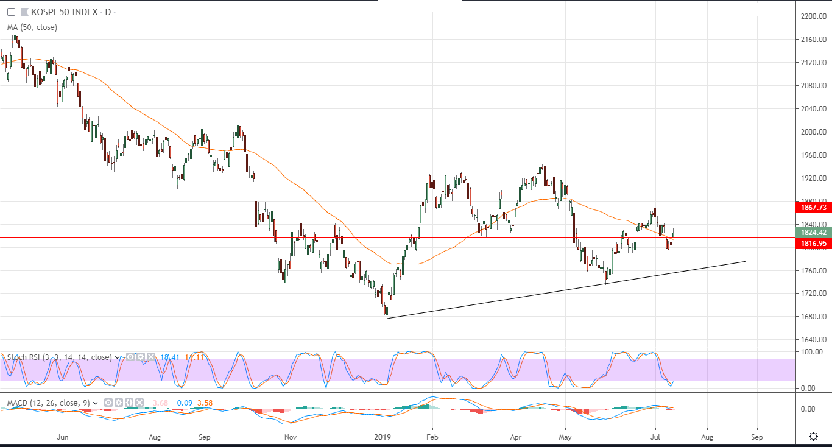The image size is (832, 447).
Task: Open the Stoch RSI indicator dropdown arrow
Action: pyautogui.click(x=116, y=357)
